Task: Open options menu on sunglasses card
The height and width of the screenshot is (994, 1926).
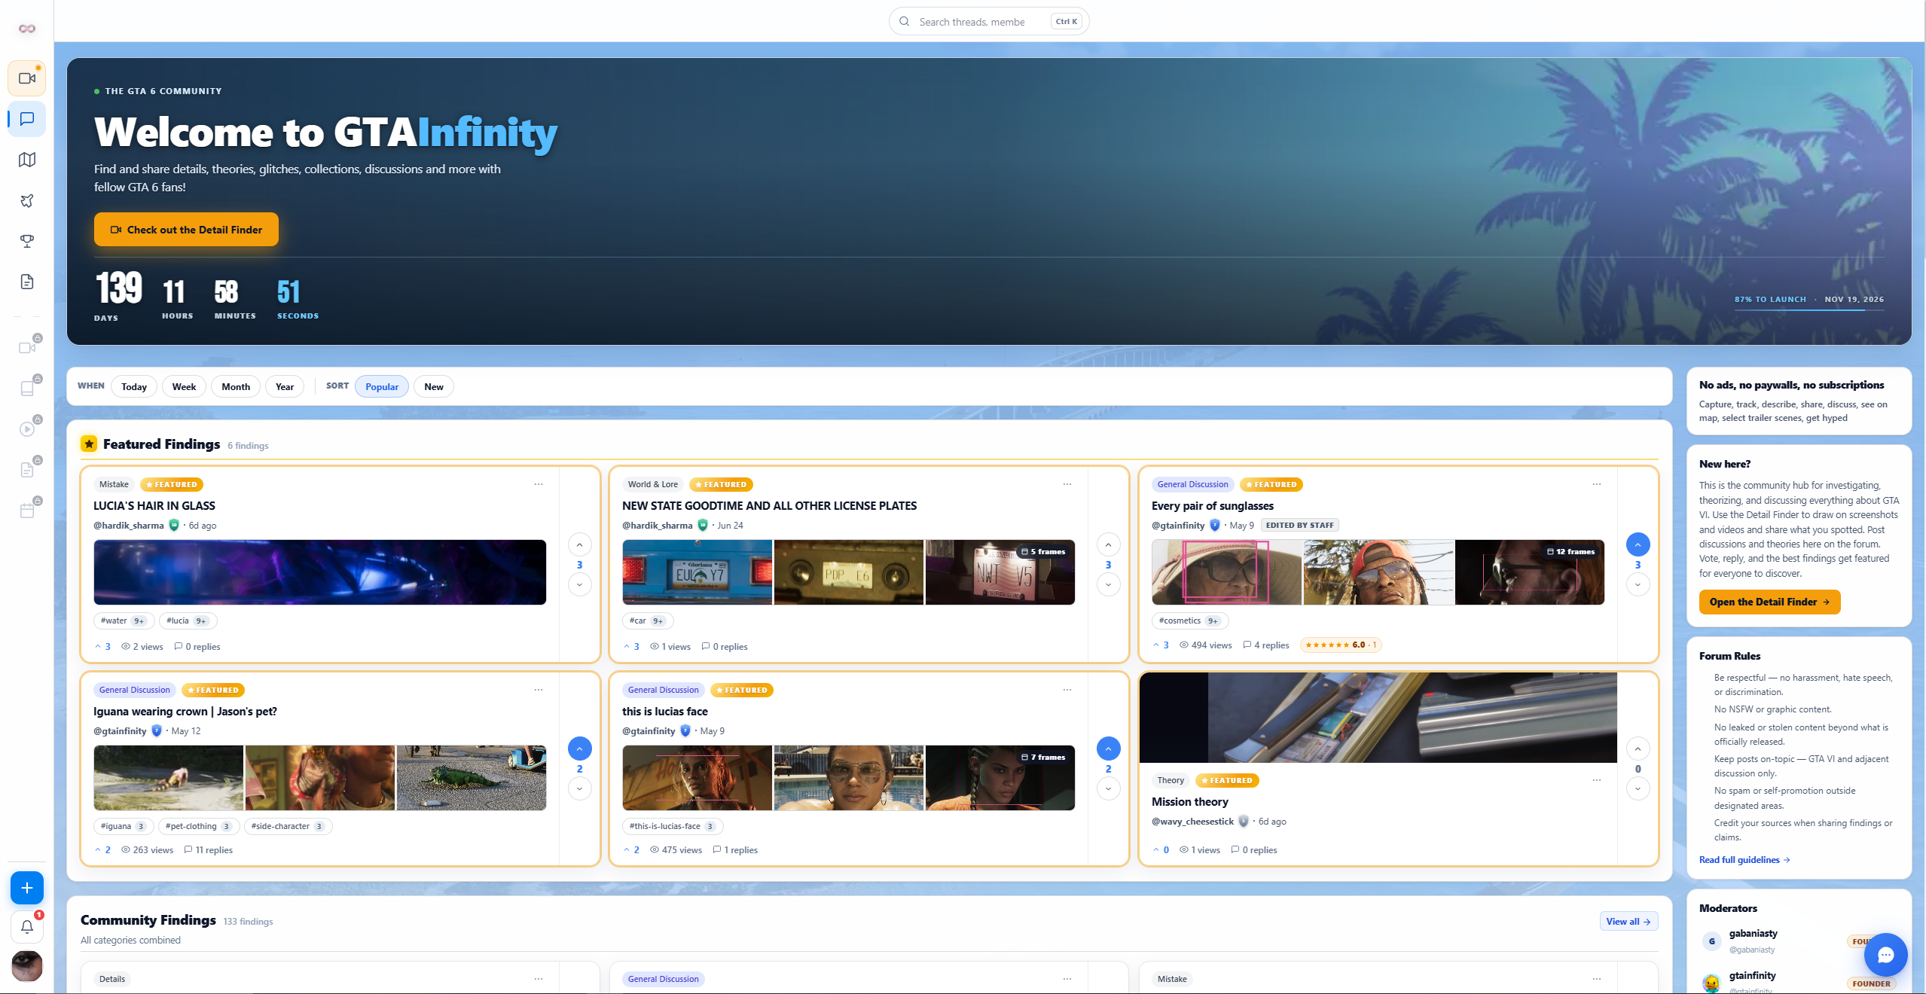Action: coord(1597,484)
